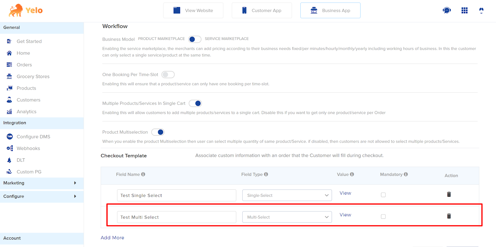496x247 pixels.
Task: Click the Grocery Stores shop icon
Action: pos(9,76)
